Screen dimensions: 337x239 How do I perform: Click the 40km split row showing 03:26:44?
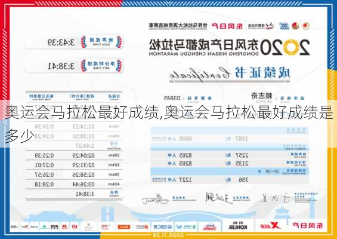[74, 184]
